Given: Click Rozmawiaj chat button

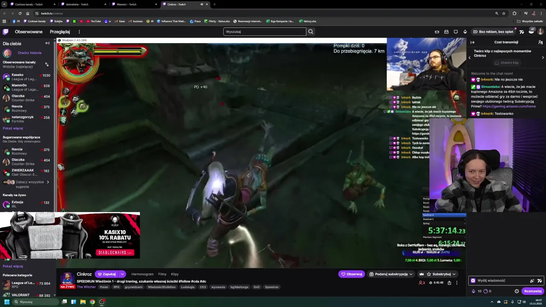Looking at the screenshot, I should point(533,291).
